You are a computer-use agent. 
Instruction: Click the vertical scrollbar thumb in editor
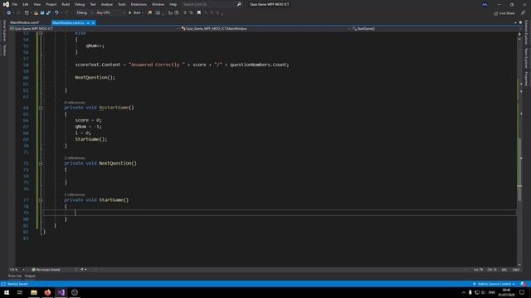[519, 169]
